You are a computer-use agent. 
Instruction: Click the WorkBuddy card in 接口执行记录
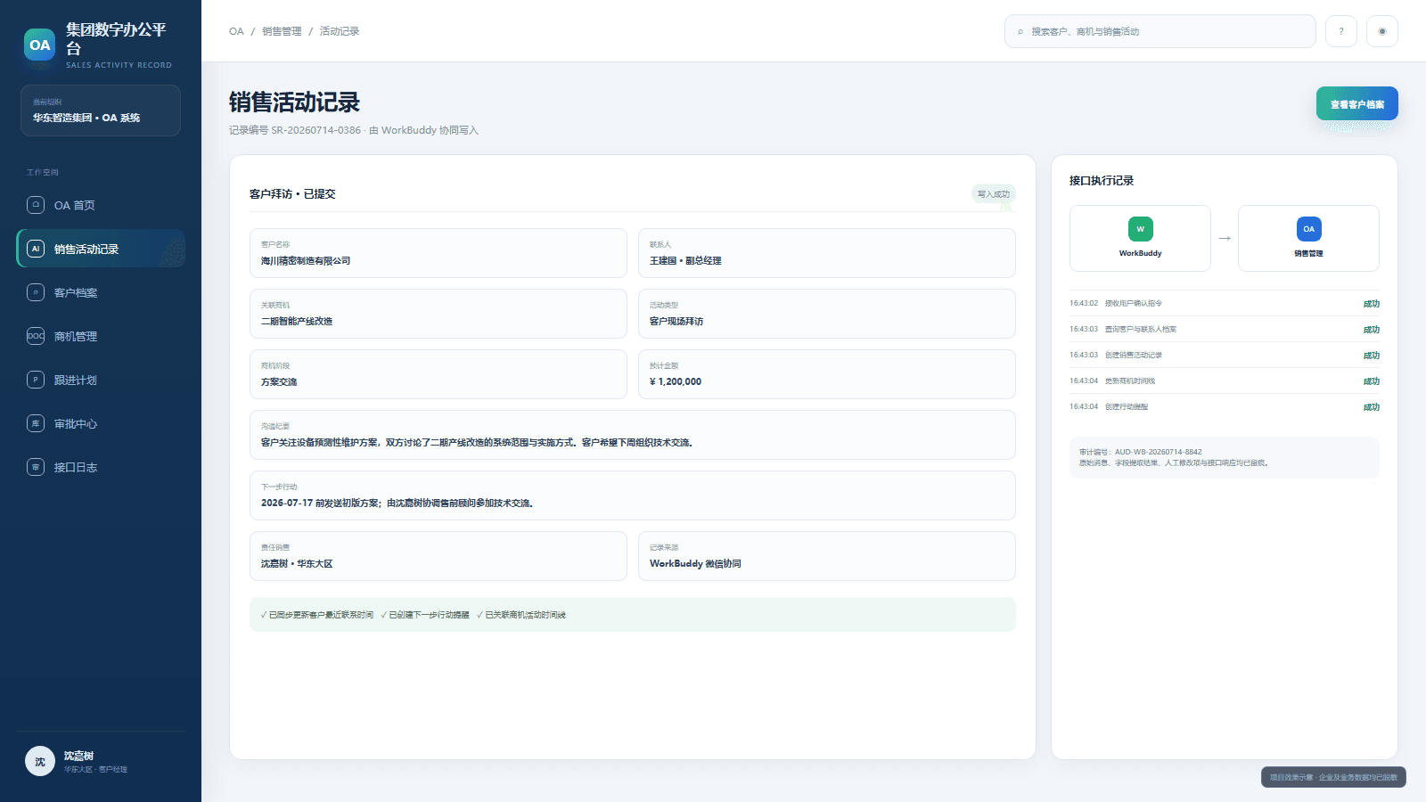[x=1140, y=238]
